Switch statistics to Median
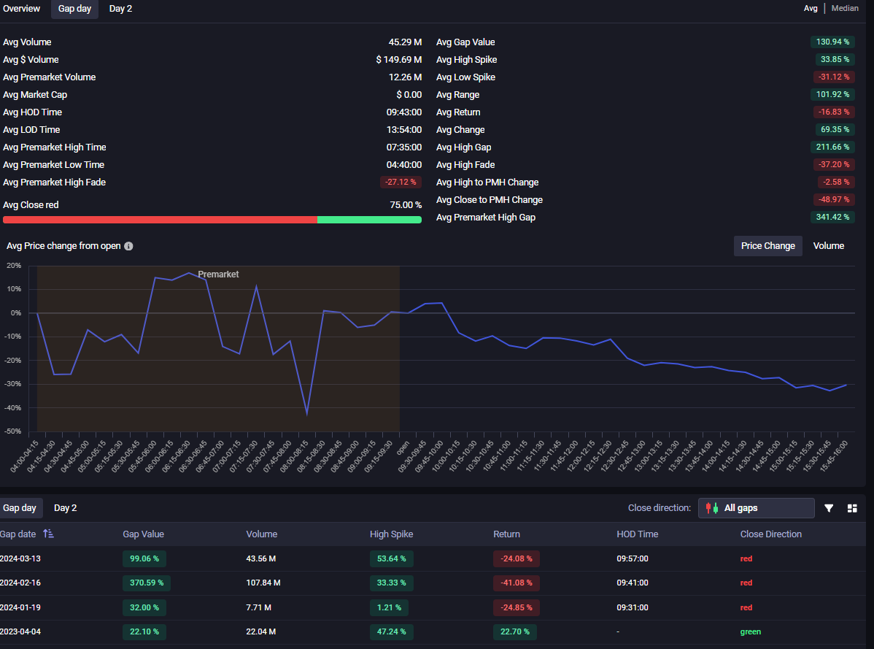This screenshot has height=649, width=874. [845, 8]
